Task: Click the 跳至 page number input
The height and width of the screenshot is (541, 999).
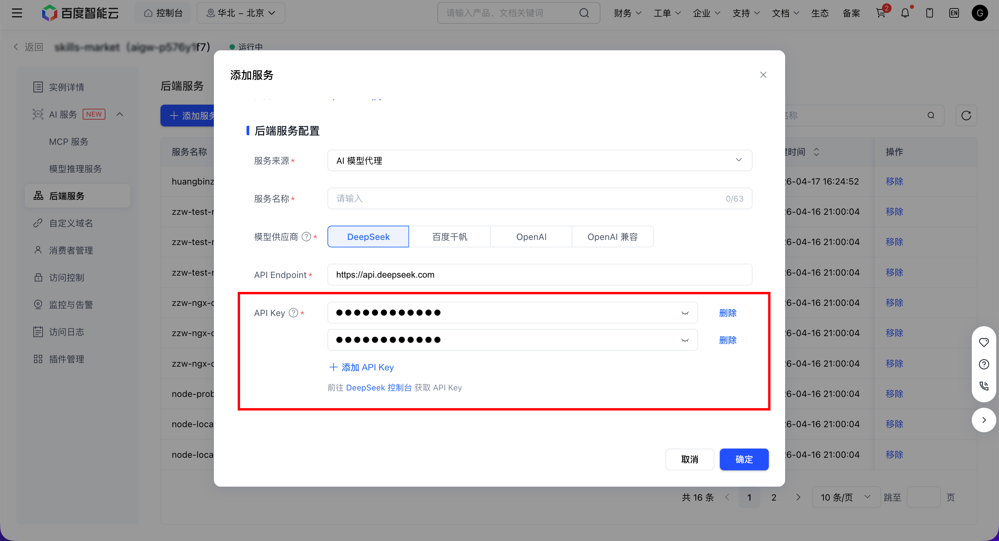Action: coord(924,497)
